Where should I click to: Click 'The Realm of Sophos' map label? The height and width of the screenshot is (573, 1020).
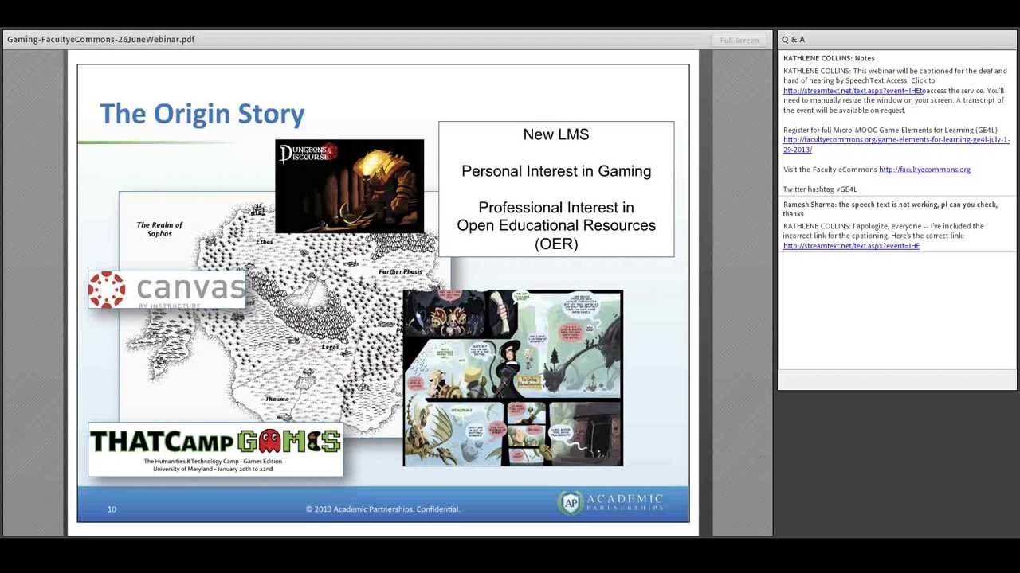pyautogui.click(x=159, y=229)
